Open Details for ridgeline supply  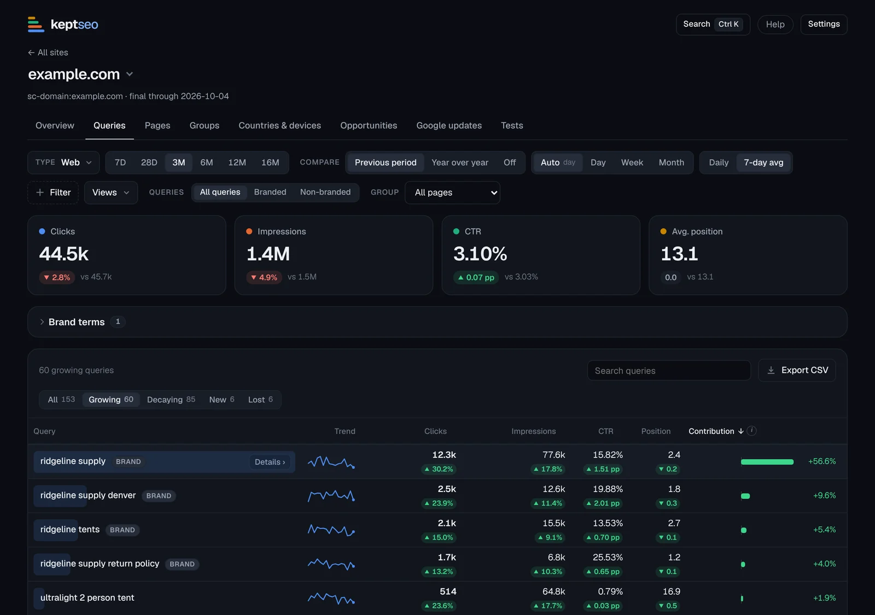coord(270,462)
